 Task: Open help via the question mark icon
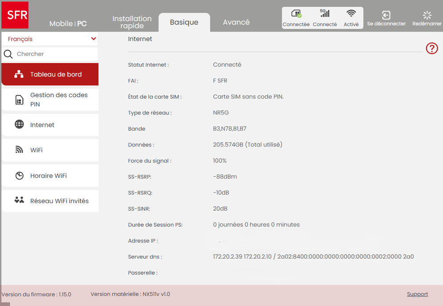431,48
